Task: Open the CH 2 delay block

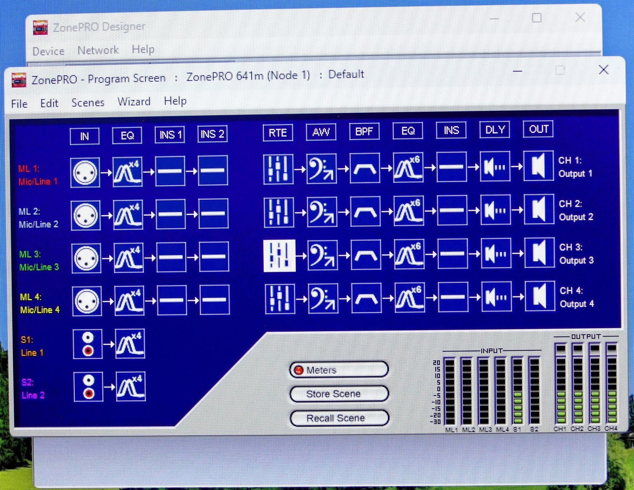Action: [495, 209]
